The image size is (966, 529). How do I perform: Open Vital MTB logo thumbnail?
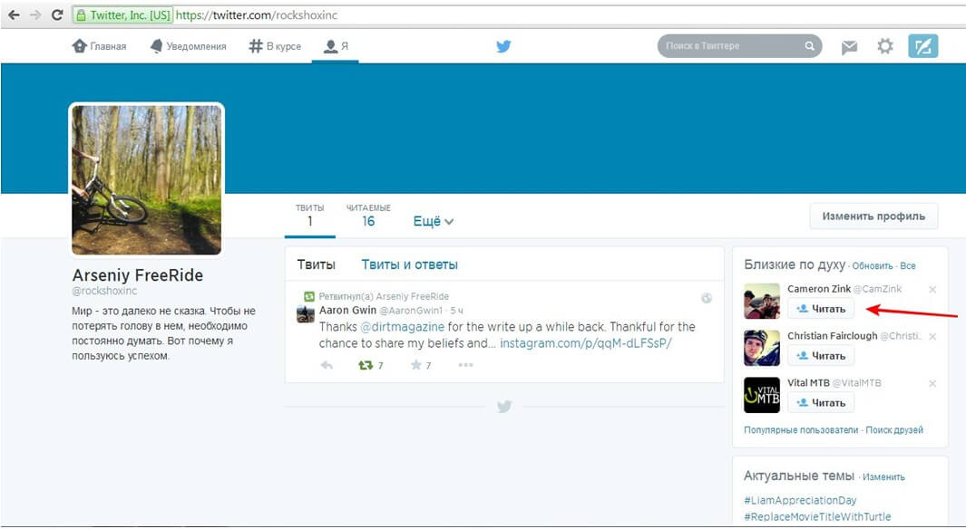click(762, 395)
